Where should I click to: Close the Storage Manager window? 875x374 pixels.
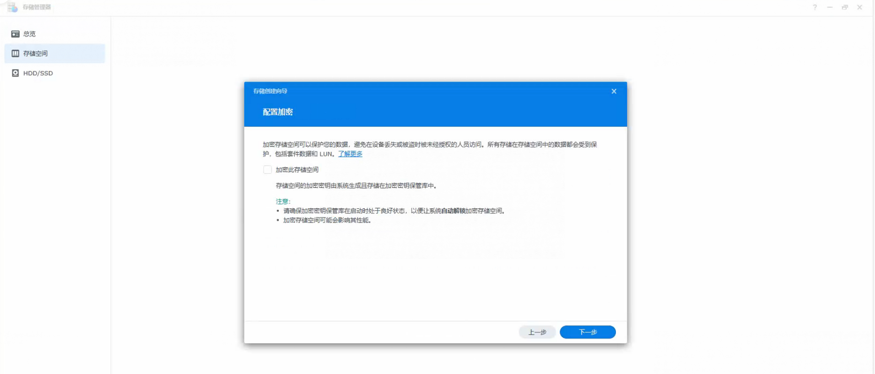[x=859, y=7]
